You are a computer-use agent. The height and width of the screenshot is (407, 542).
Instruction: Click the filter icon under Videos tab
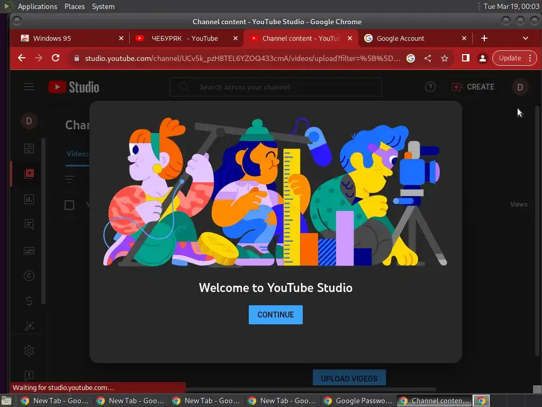[69, 179]
